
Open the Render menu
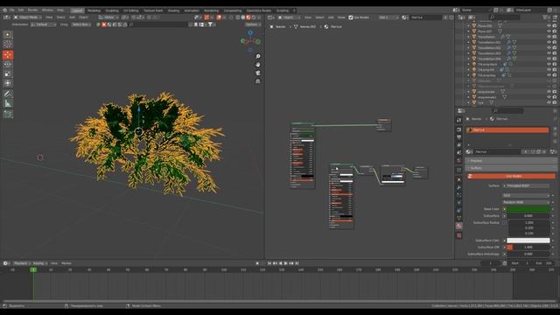pyautogui.click(x=32, y=10)
